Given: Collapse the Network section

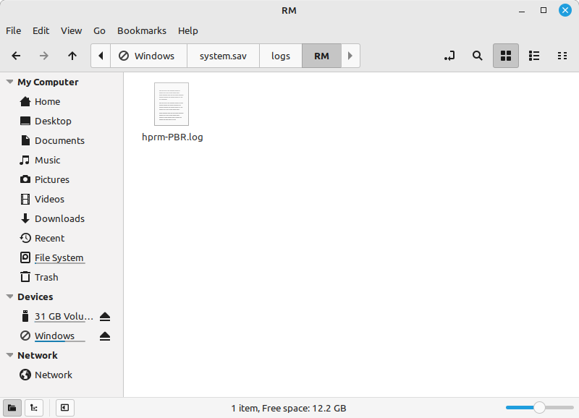Looking at the screenshot, I should pyautogui.click(x=10, y=355).
